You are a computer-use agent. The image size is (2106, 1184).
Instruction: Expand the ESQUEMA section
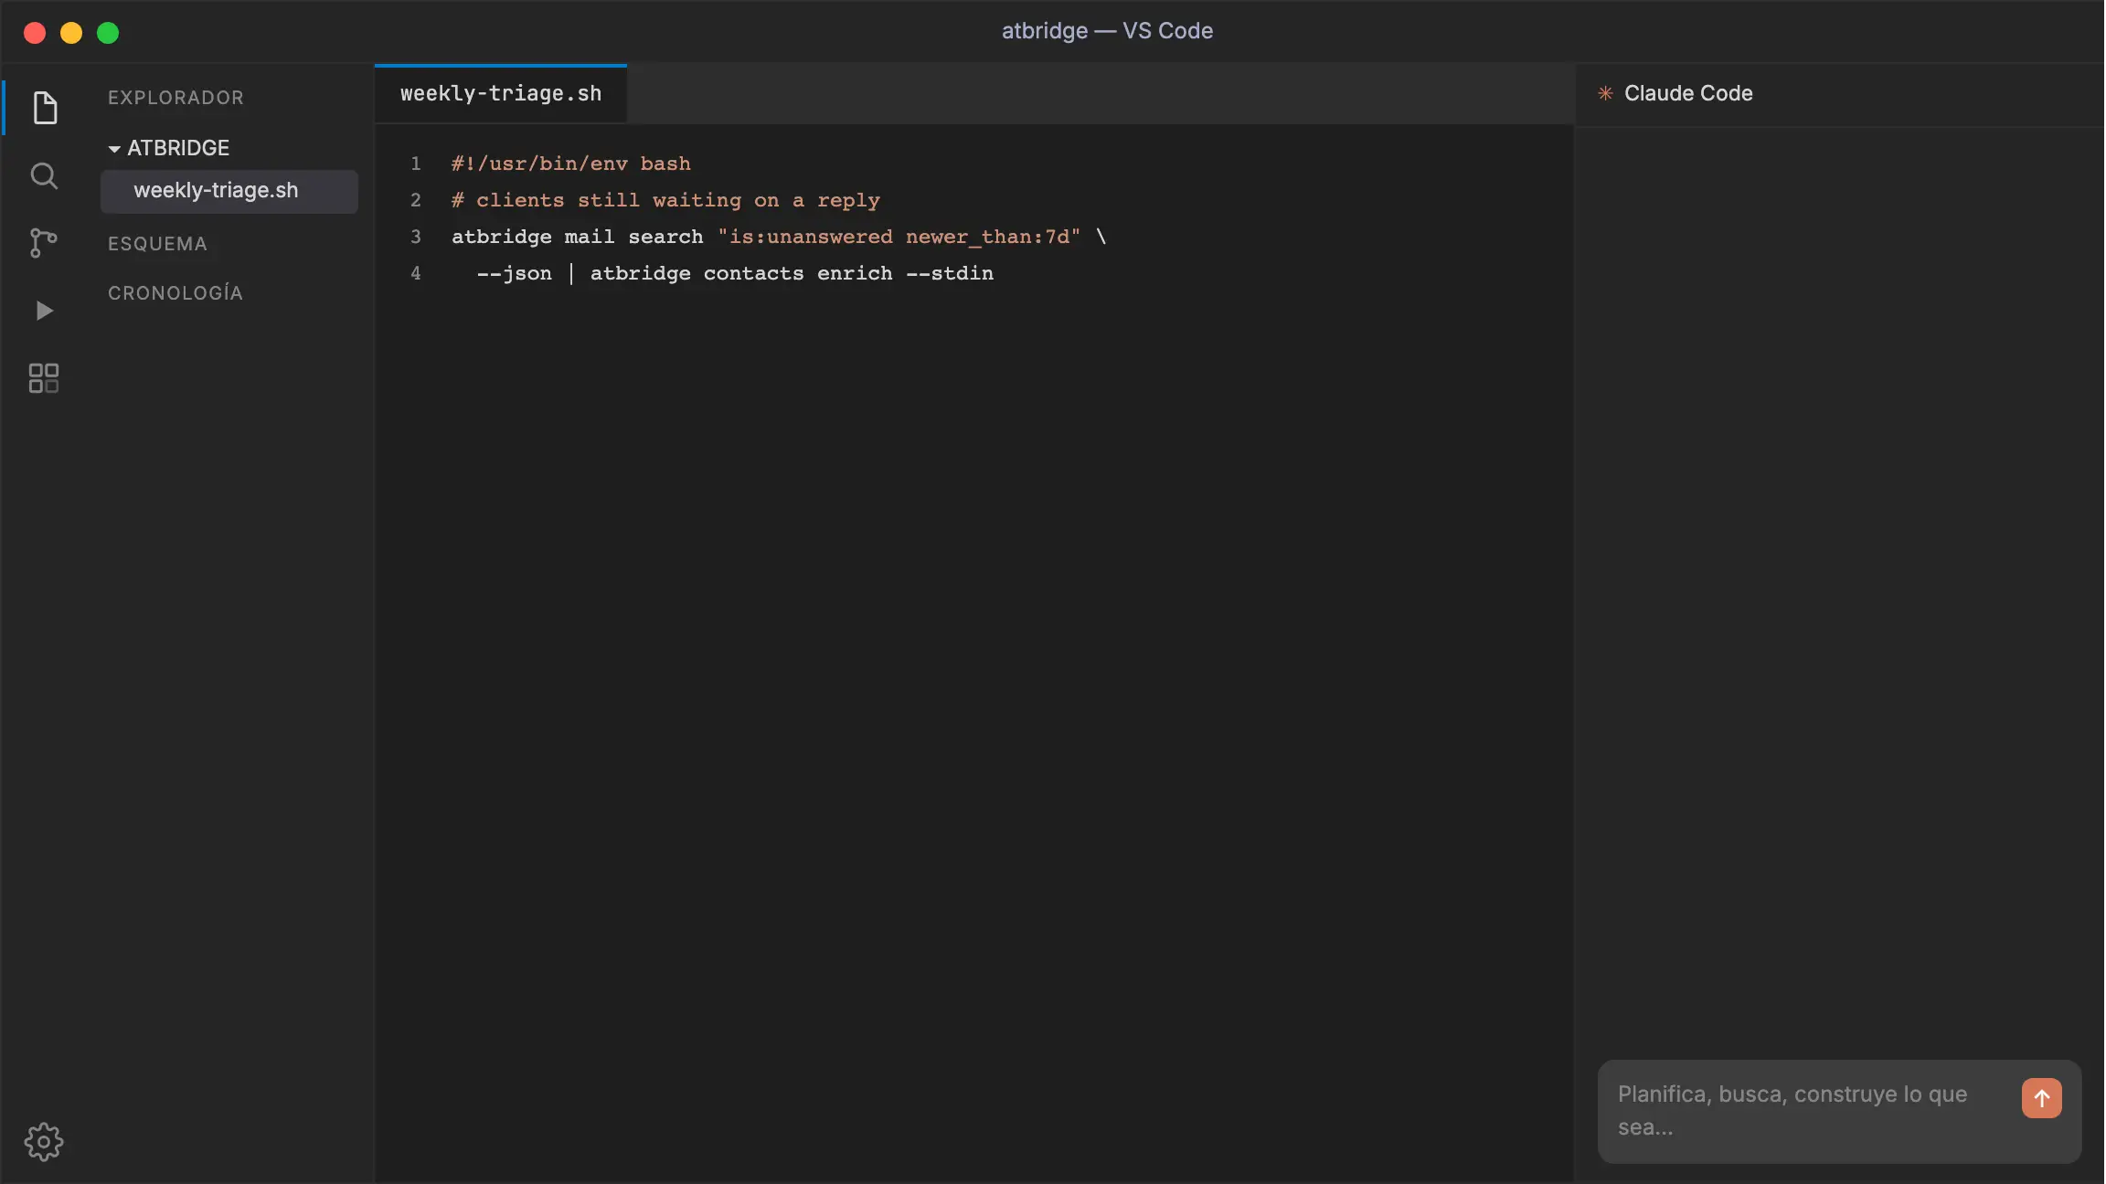coord(157,244)
